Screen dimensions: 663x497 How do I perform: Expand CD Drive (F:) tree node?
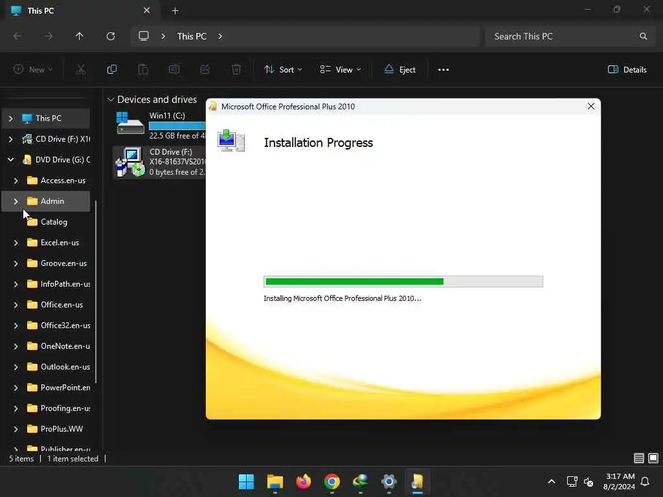point(10,139)
